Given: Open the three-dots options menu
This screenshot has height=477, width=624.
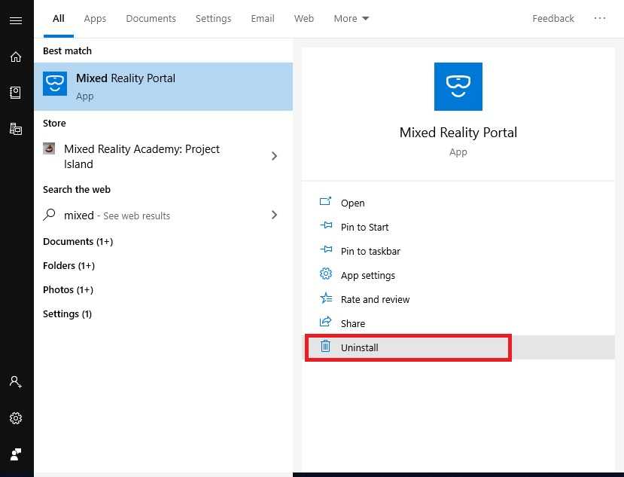Looking at the screenshot, I should 600,18.
